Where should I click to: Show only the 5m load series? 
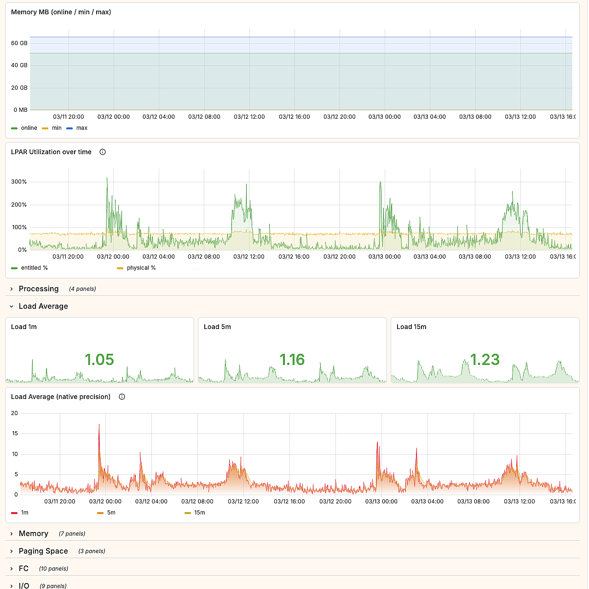tap(111, 513)
